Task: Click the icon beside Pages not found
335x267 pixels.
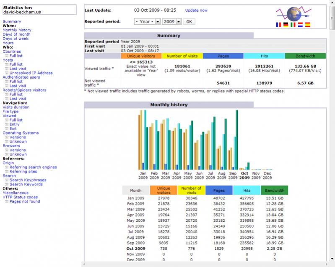Action: (x=6, y=202)
